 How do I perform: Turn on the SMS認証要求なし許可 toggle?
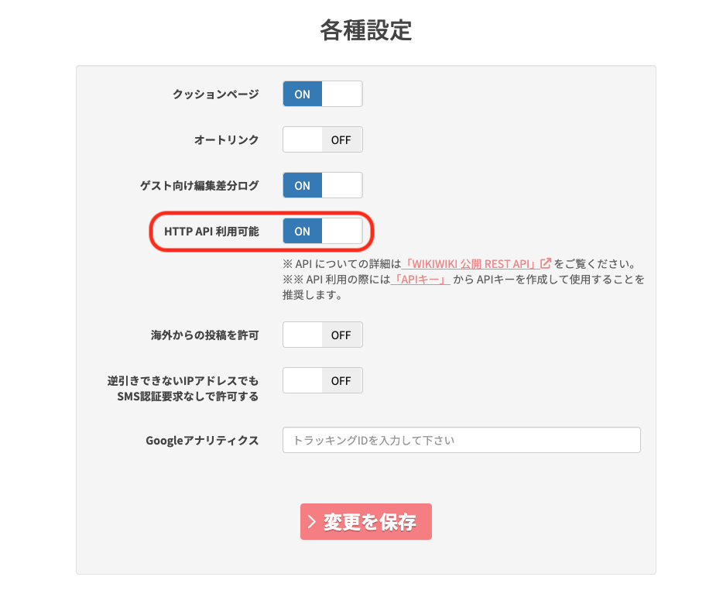[322, 380]
